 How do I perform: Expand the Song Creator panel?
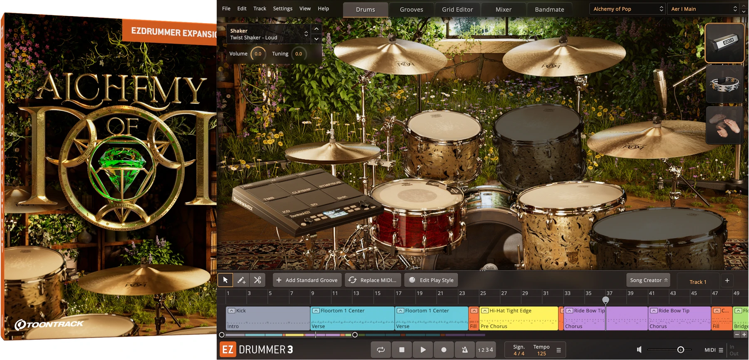(x=648, y=280)
